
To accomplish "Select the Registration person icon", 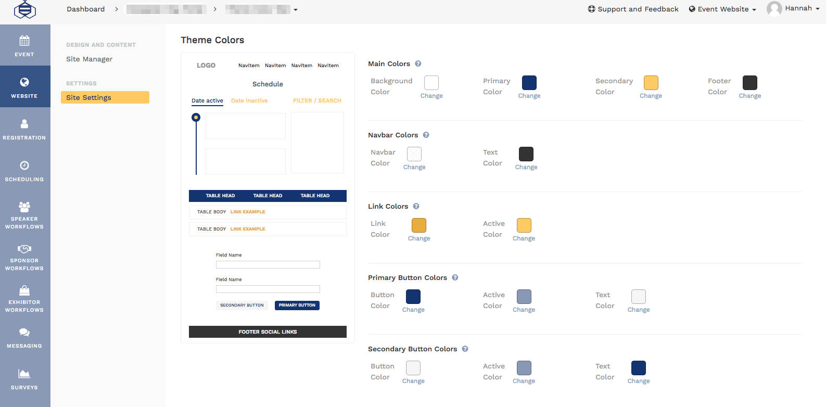I will 24,124.
